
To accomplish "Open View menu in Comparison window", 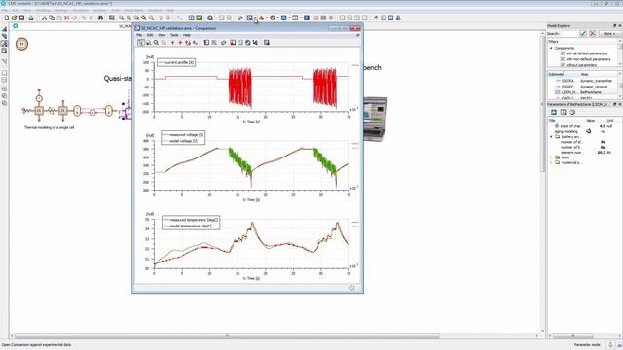I will (x=162, y=35).
